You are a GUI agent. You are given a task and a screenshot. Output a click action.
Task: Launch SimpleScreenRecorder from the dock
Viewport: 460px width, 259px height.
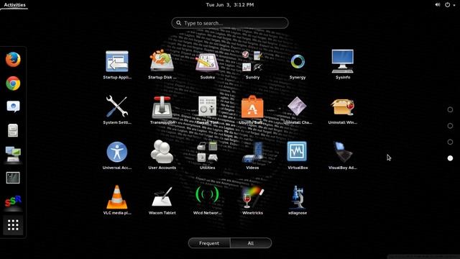point(13,201)
